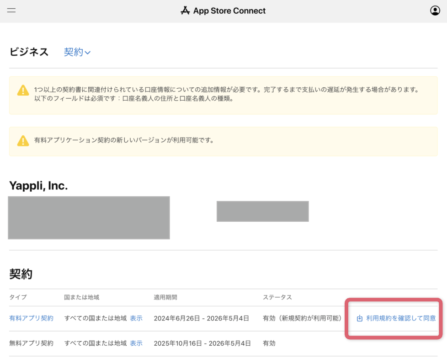
Task: Click the warning icon in the bank account alert
Action: click(x=23, y=90)
